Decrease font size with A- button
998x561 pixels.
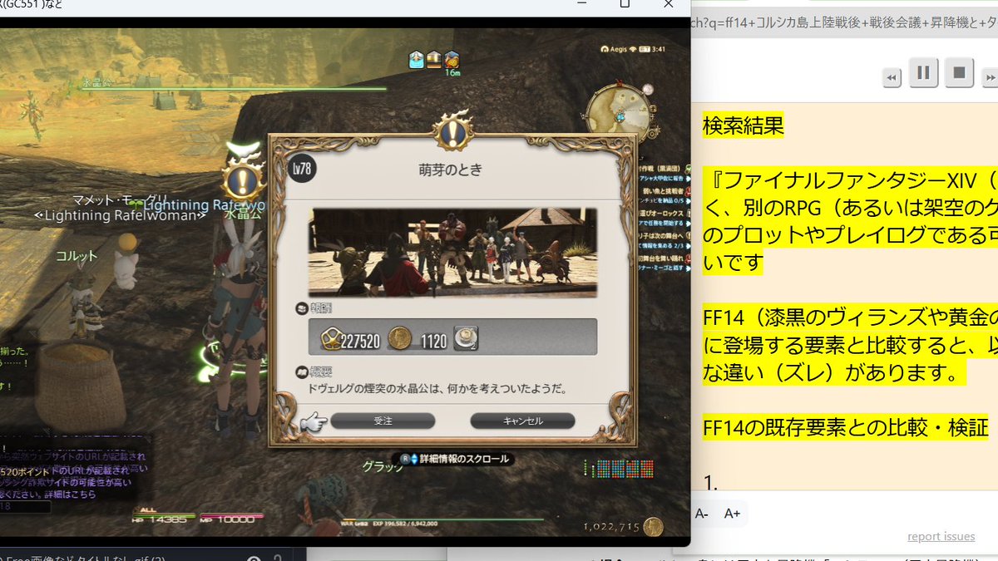click(x=703, y=514)
